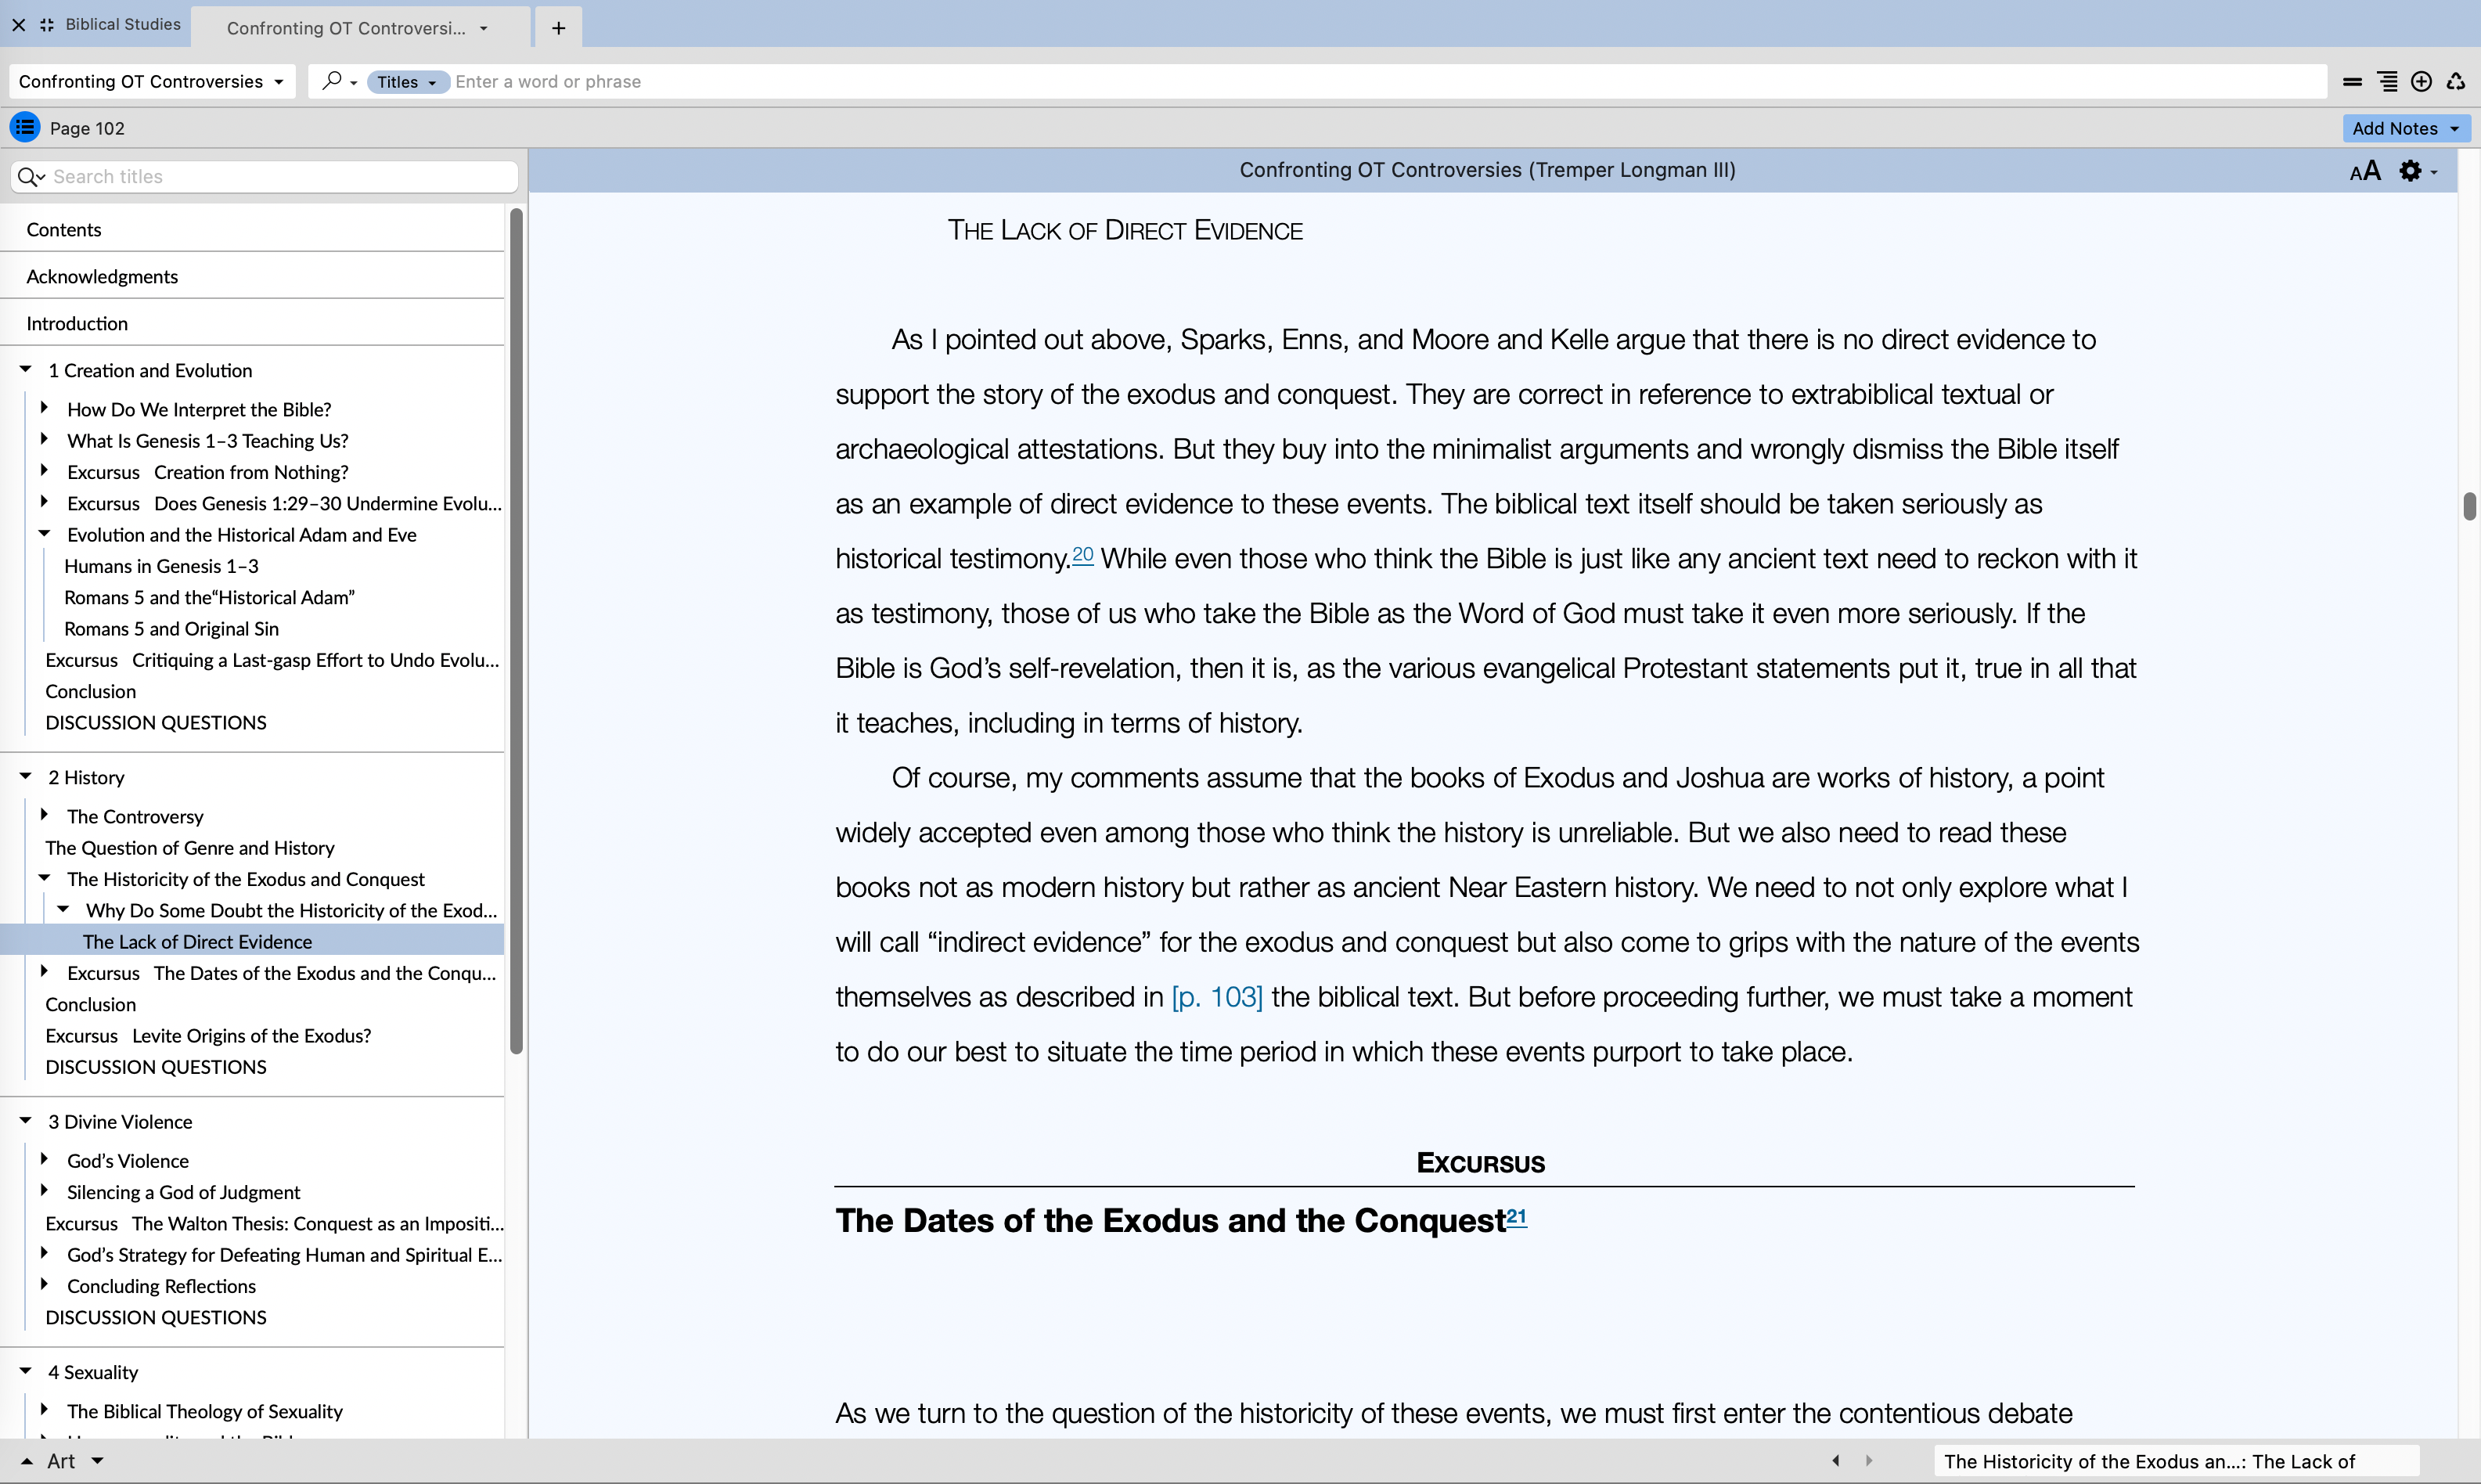Viewport: 2481px width, 1484px height.
Task: Select 'Excursus Critiquing a Last-gasp Effort'
Action: coord(272,660)
